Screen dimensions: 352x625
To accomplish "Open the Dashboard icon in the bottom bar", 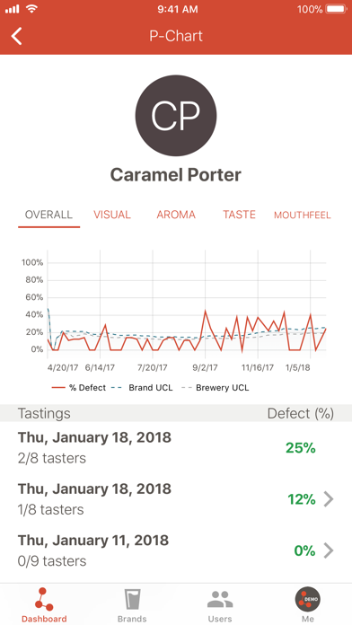I will pos(44,599).
